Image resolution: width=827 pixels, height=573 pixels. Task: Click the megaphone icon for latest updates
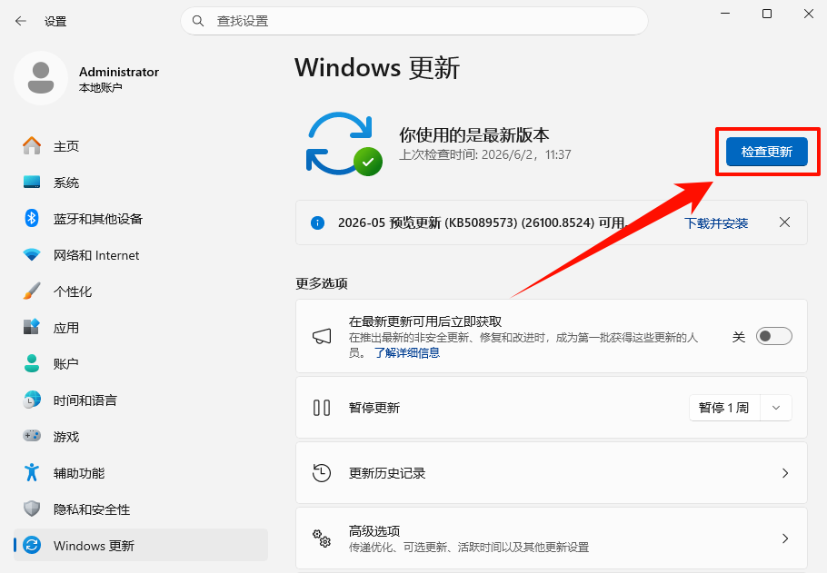click(x=322, y=336)
